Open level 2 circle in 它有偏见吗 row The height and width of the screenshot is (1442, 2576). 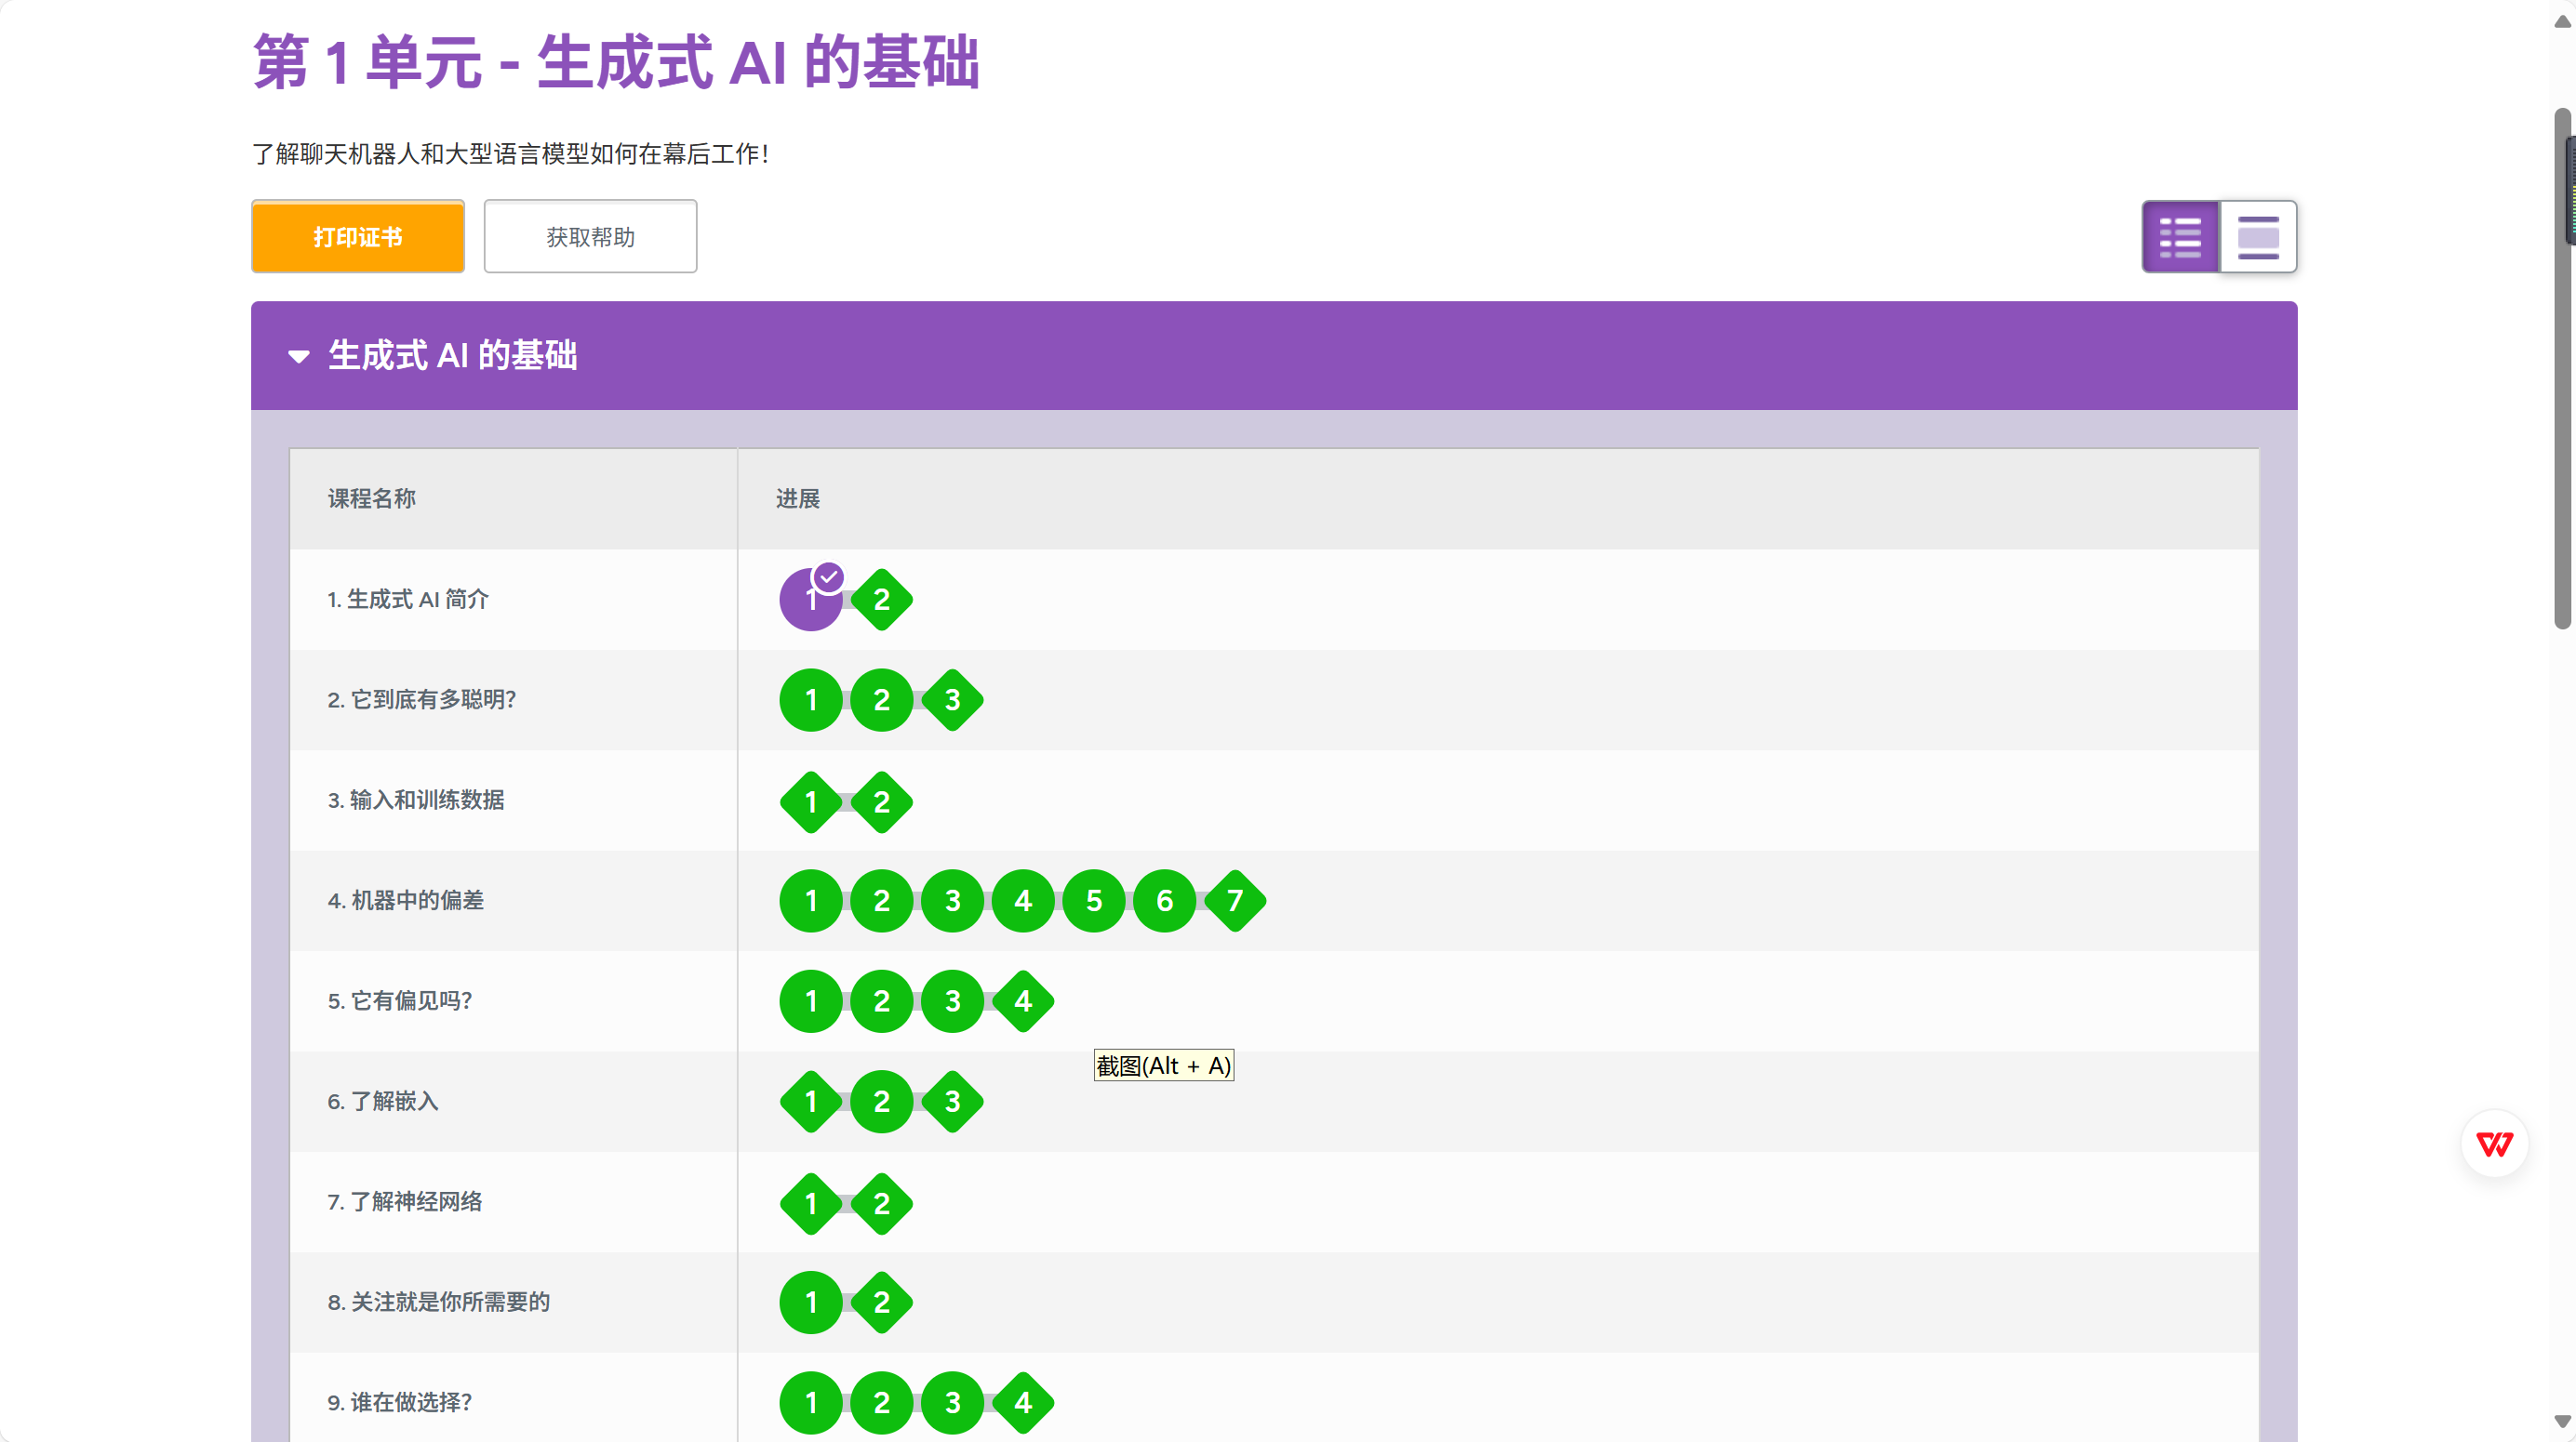click(882, 1000)
